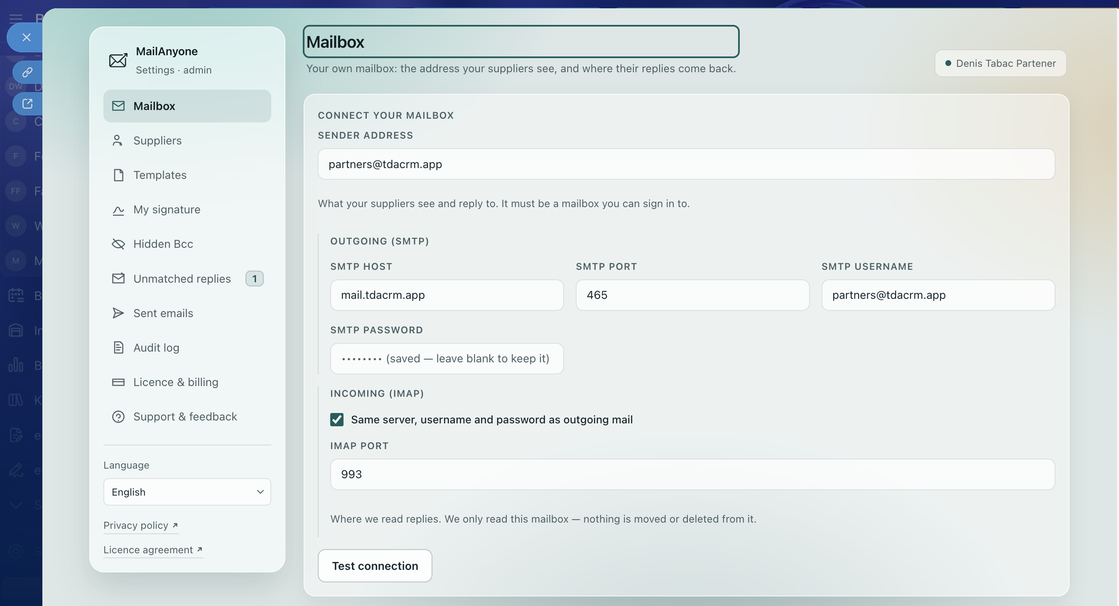1119x606 pixels.
Task: Open the Language dropdown set to English
Action: pyautogui.click(x=187, y=492)
